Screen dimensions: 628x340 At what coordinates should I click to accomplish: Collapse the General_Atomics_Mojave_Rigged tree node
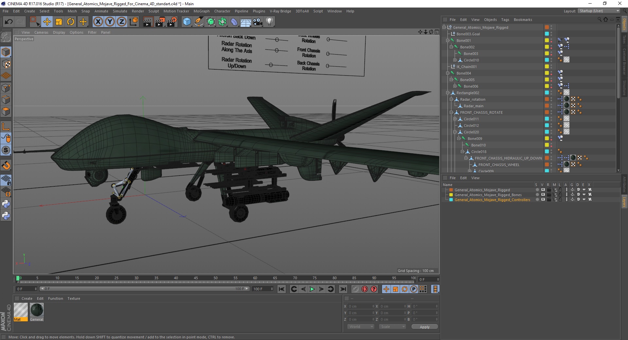[444, 27]
